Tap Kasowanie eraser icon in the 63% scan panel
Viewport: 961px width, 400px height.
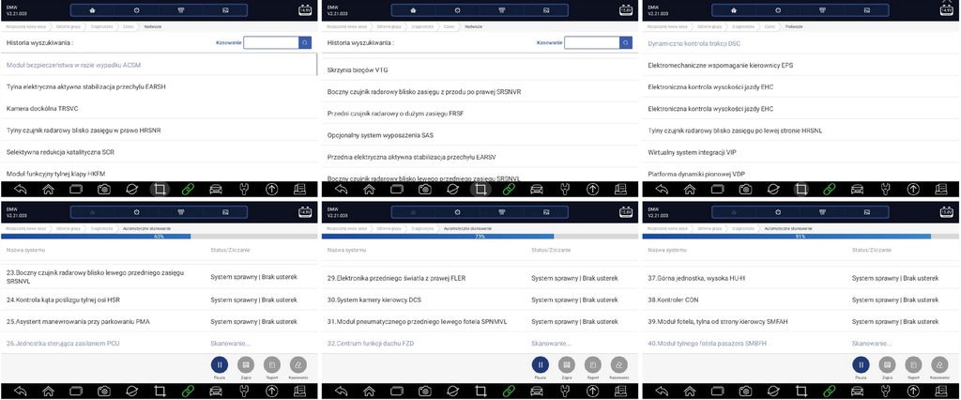(x=298, y=365)
